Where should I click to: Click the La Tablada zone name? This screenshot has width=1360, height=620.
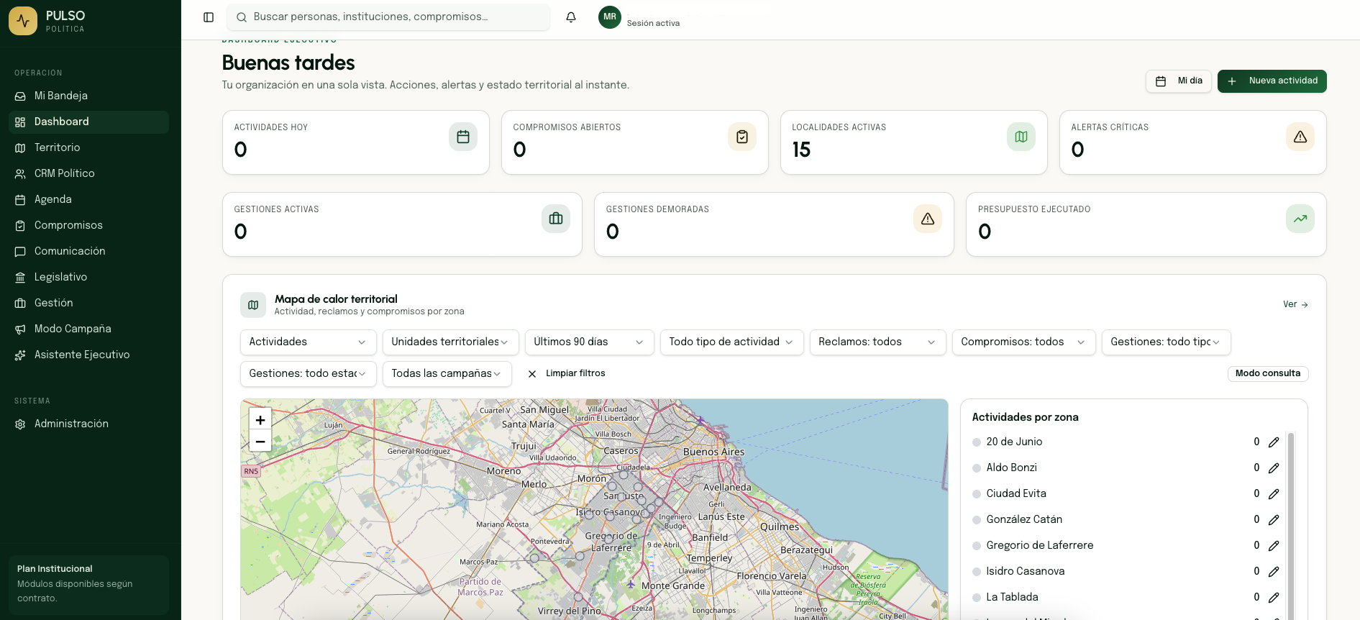[1012, 598]
